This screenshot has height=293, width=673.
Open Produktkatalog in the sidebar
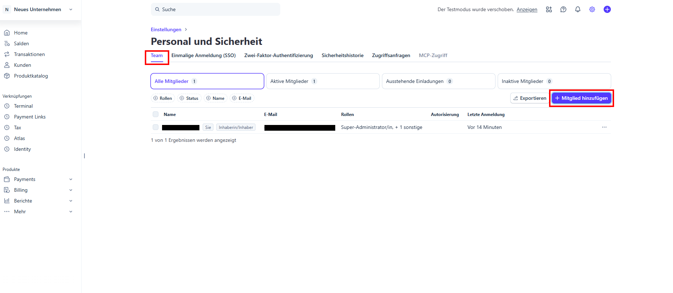click(x=31, y=76)
